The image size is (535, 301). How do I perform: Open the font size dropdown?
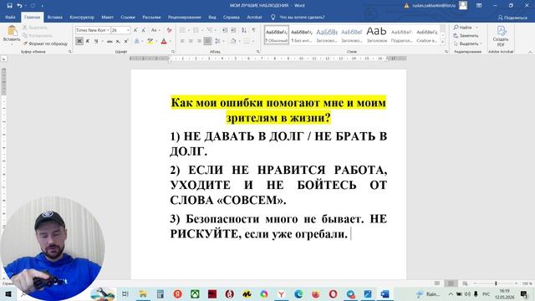pos(128,30)
